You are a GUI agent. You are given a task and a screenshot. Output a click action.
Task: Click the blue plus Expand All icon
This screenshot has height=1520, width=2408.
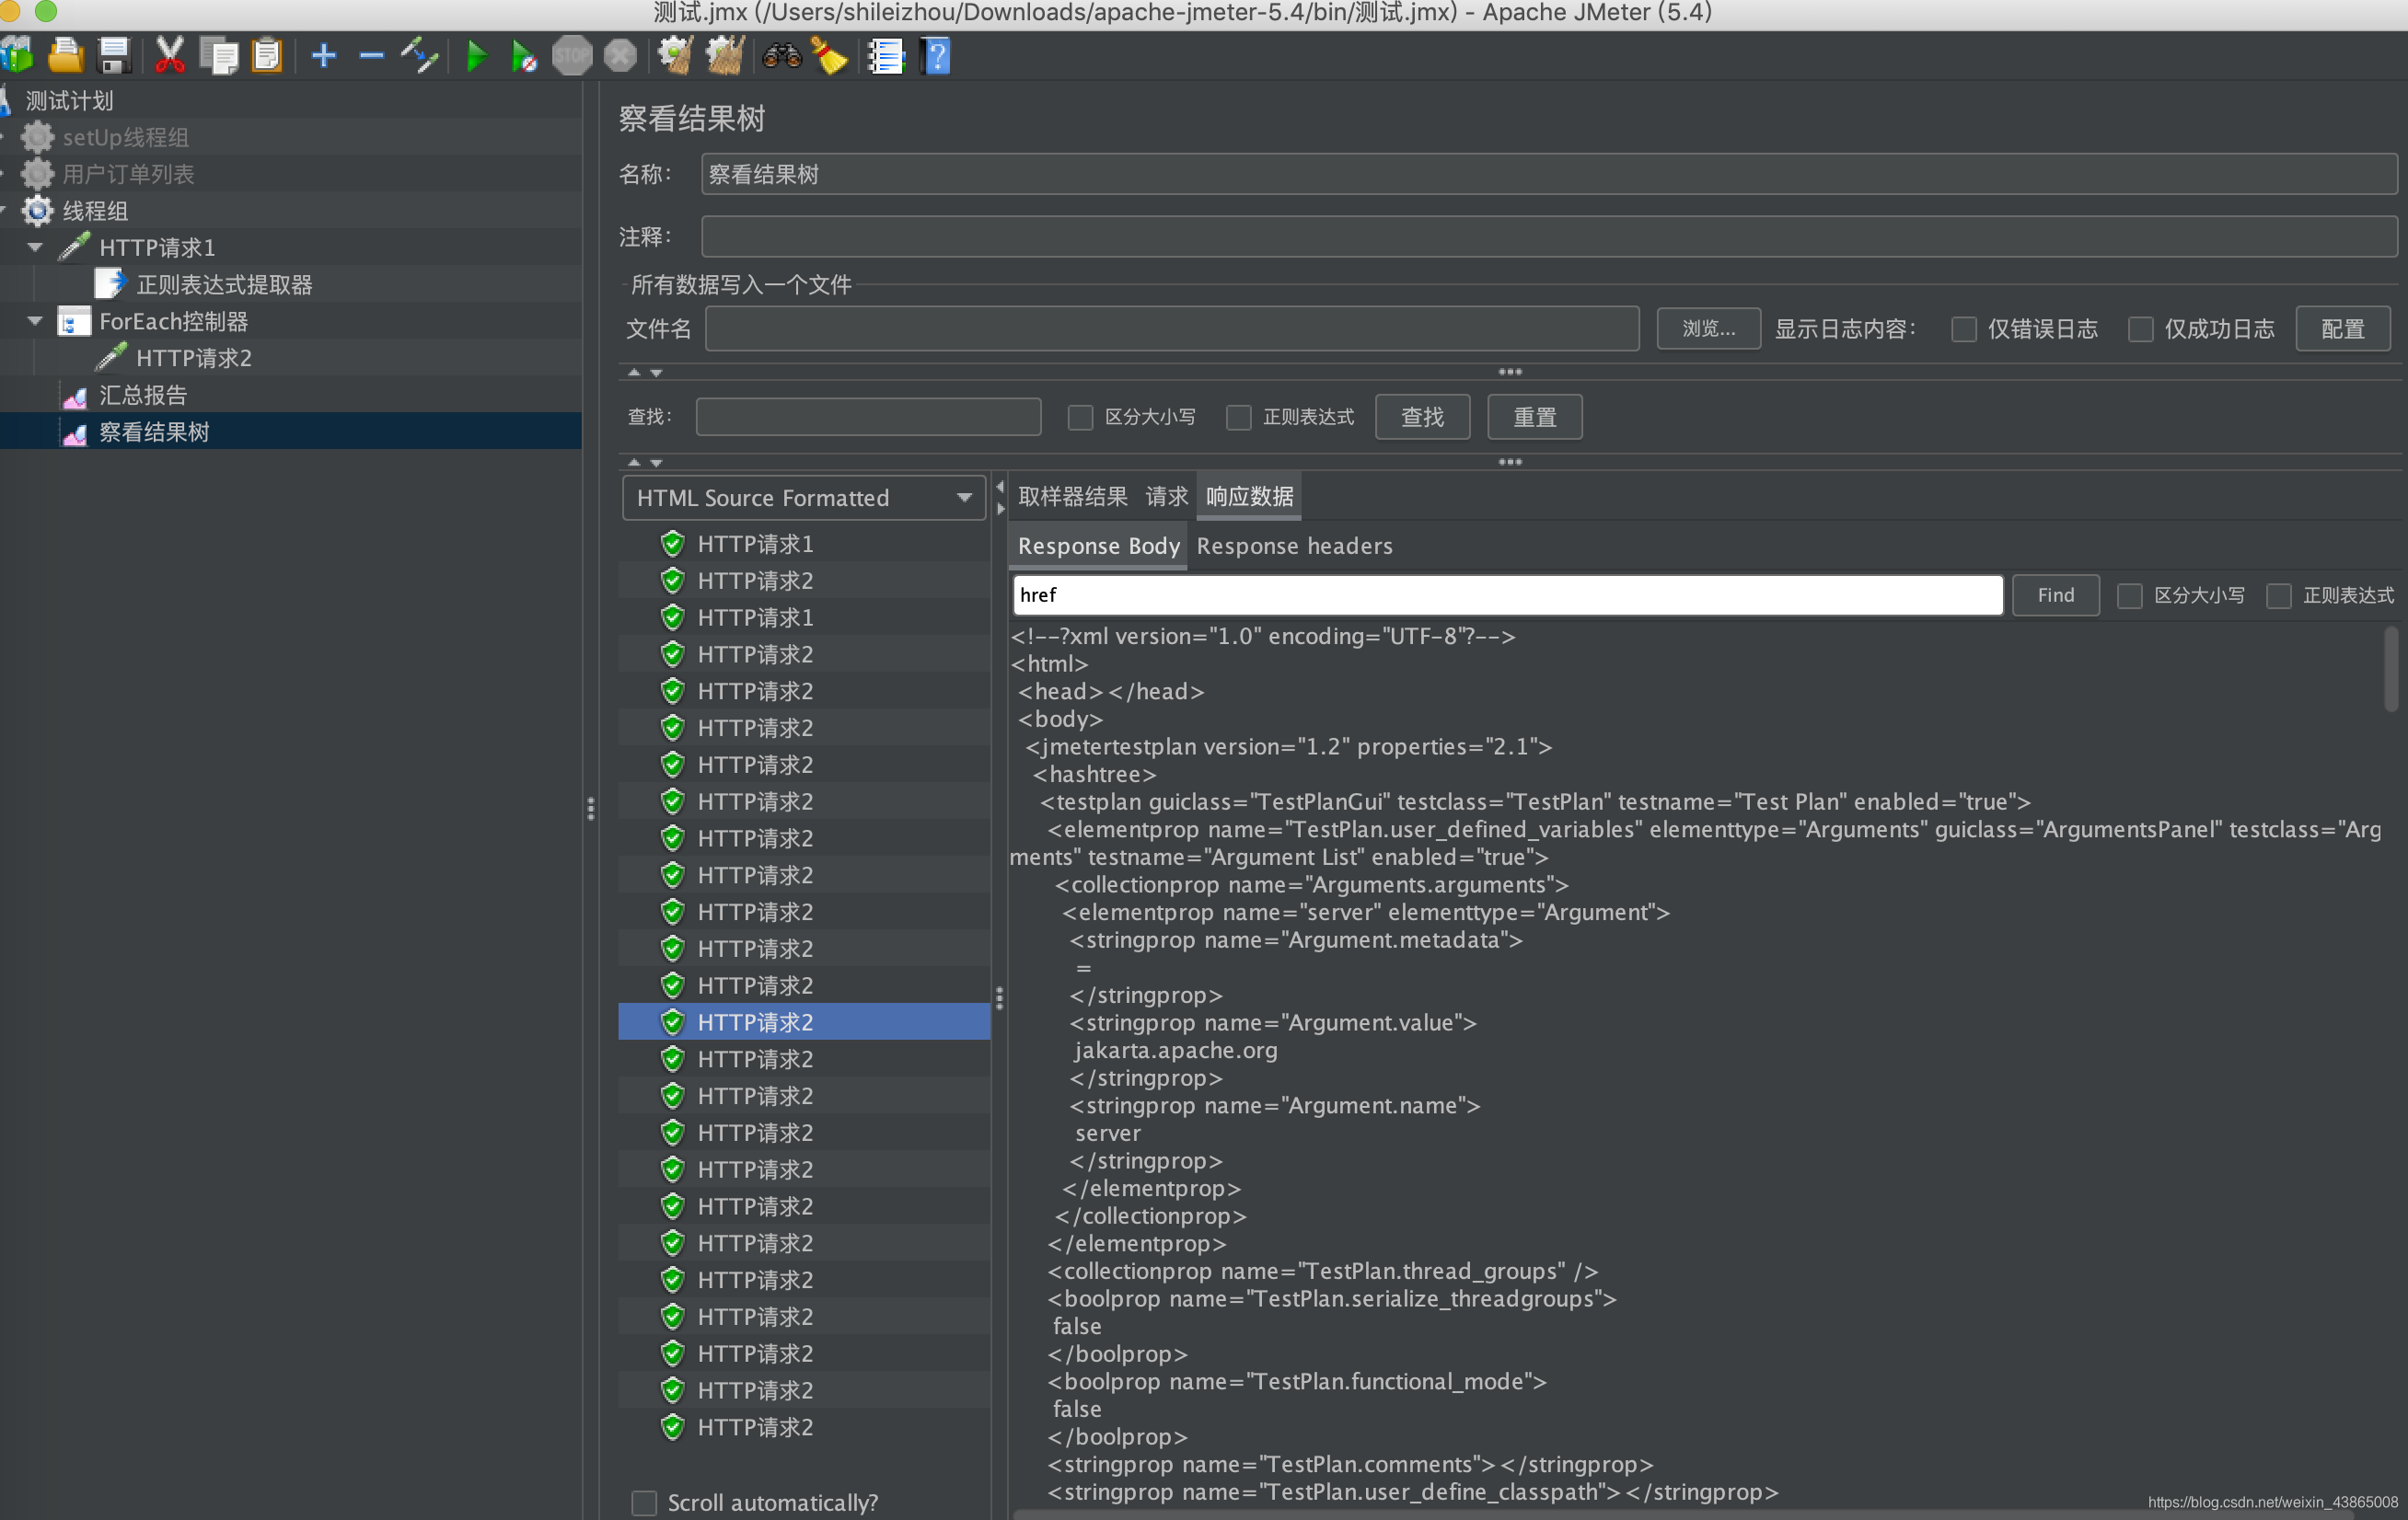coord(323,56)
